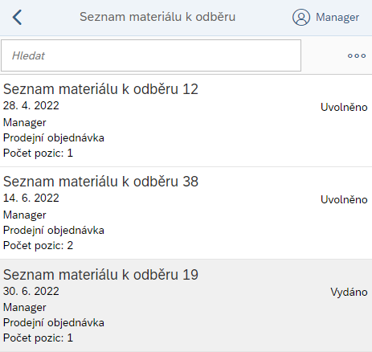Click Prodejní objednávka in list 19
Image resolution: width=372 pixels, height=352 pixels.
(54, 323)
